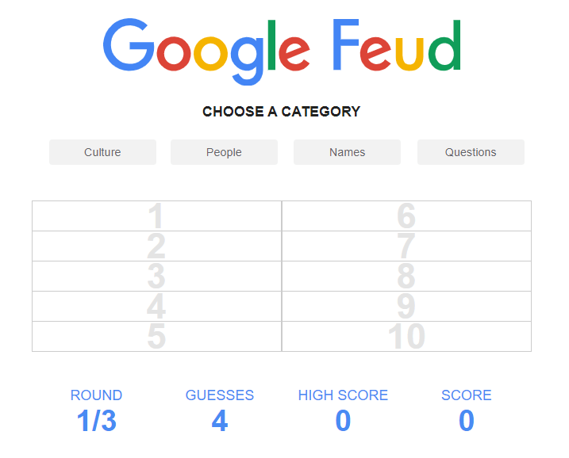Viewport: 569px width, 458px height.
Task: Click answer slot number 2
Action: pyautogui.click(x=156, y=246)
